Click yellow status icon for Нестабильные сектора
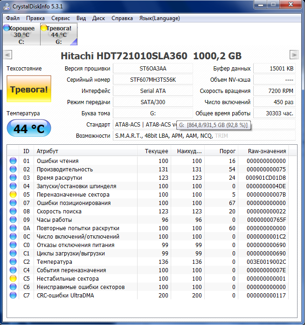Image resolution: width=305 pixels, height=325 pixels. click(13, 279)
